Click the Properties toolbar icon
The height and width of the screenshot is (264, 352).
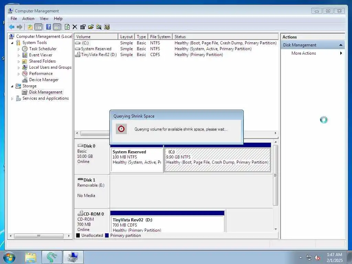(x=83, y=27)
